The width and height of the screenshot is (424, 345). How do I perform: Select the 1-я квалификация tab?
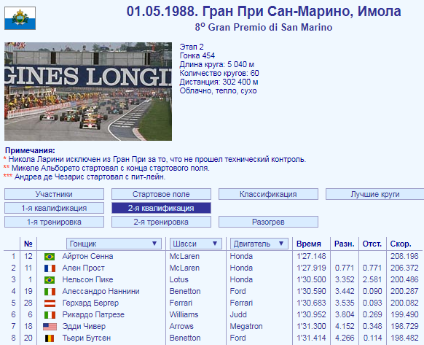(54, 208)
